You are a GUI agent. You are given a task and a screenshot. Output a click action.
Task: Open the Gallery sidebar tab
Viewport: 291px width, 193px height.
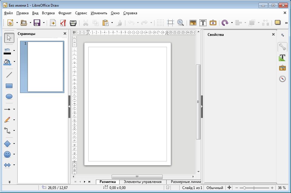[x=282, y=68]
